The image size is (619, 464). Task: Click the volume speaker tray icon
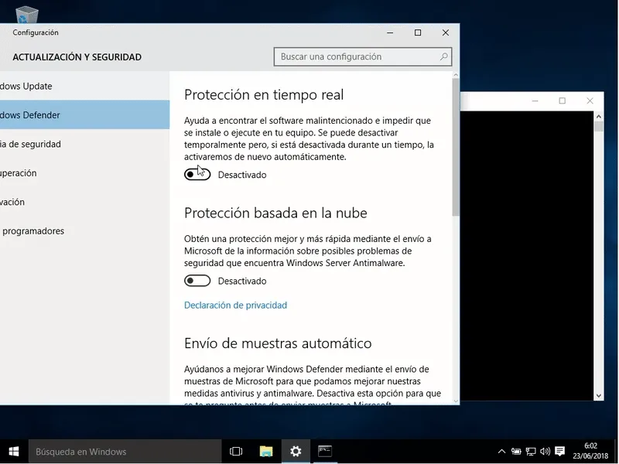545,452
